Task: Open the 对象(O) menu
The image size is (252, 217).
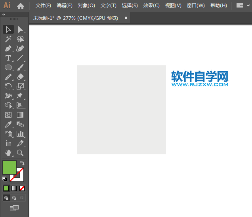Action: [86, 6]
